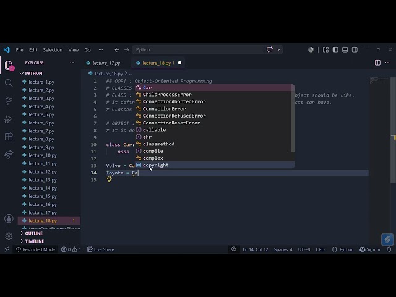Click the breadcrumb chevron after lecture_18.py

pyautogui.click(x=126, y=74)
